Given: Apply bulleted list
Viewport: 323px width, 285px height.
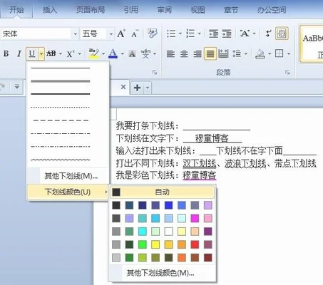Looking at the screenshot, I should [171, 33].
